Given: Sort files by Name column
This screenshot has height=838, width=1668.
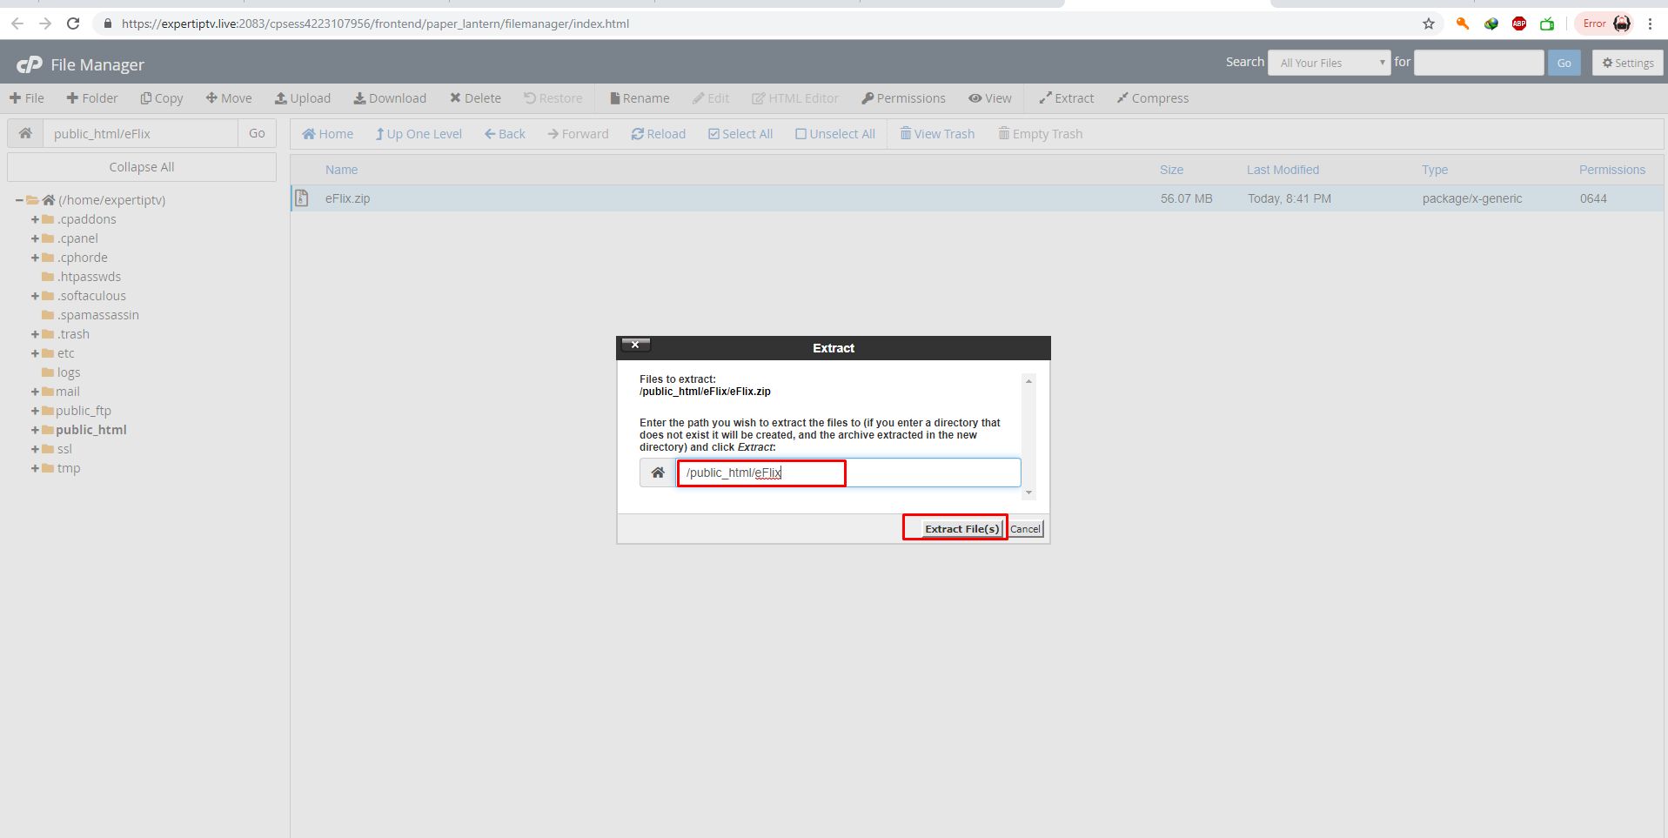Looking at the screenshot, I should click(x=341, y=170).
